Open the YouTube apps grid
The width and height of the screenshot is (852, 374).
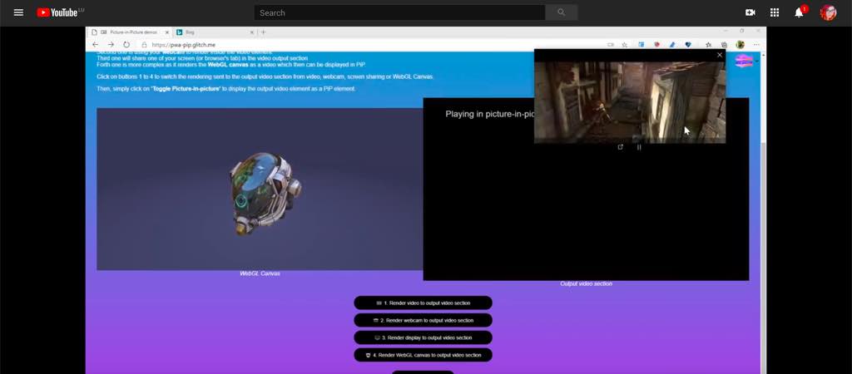coord(775,12)
